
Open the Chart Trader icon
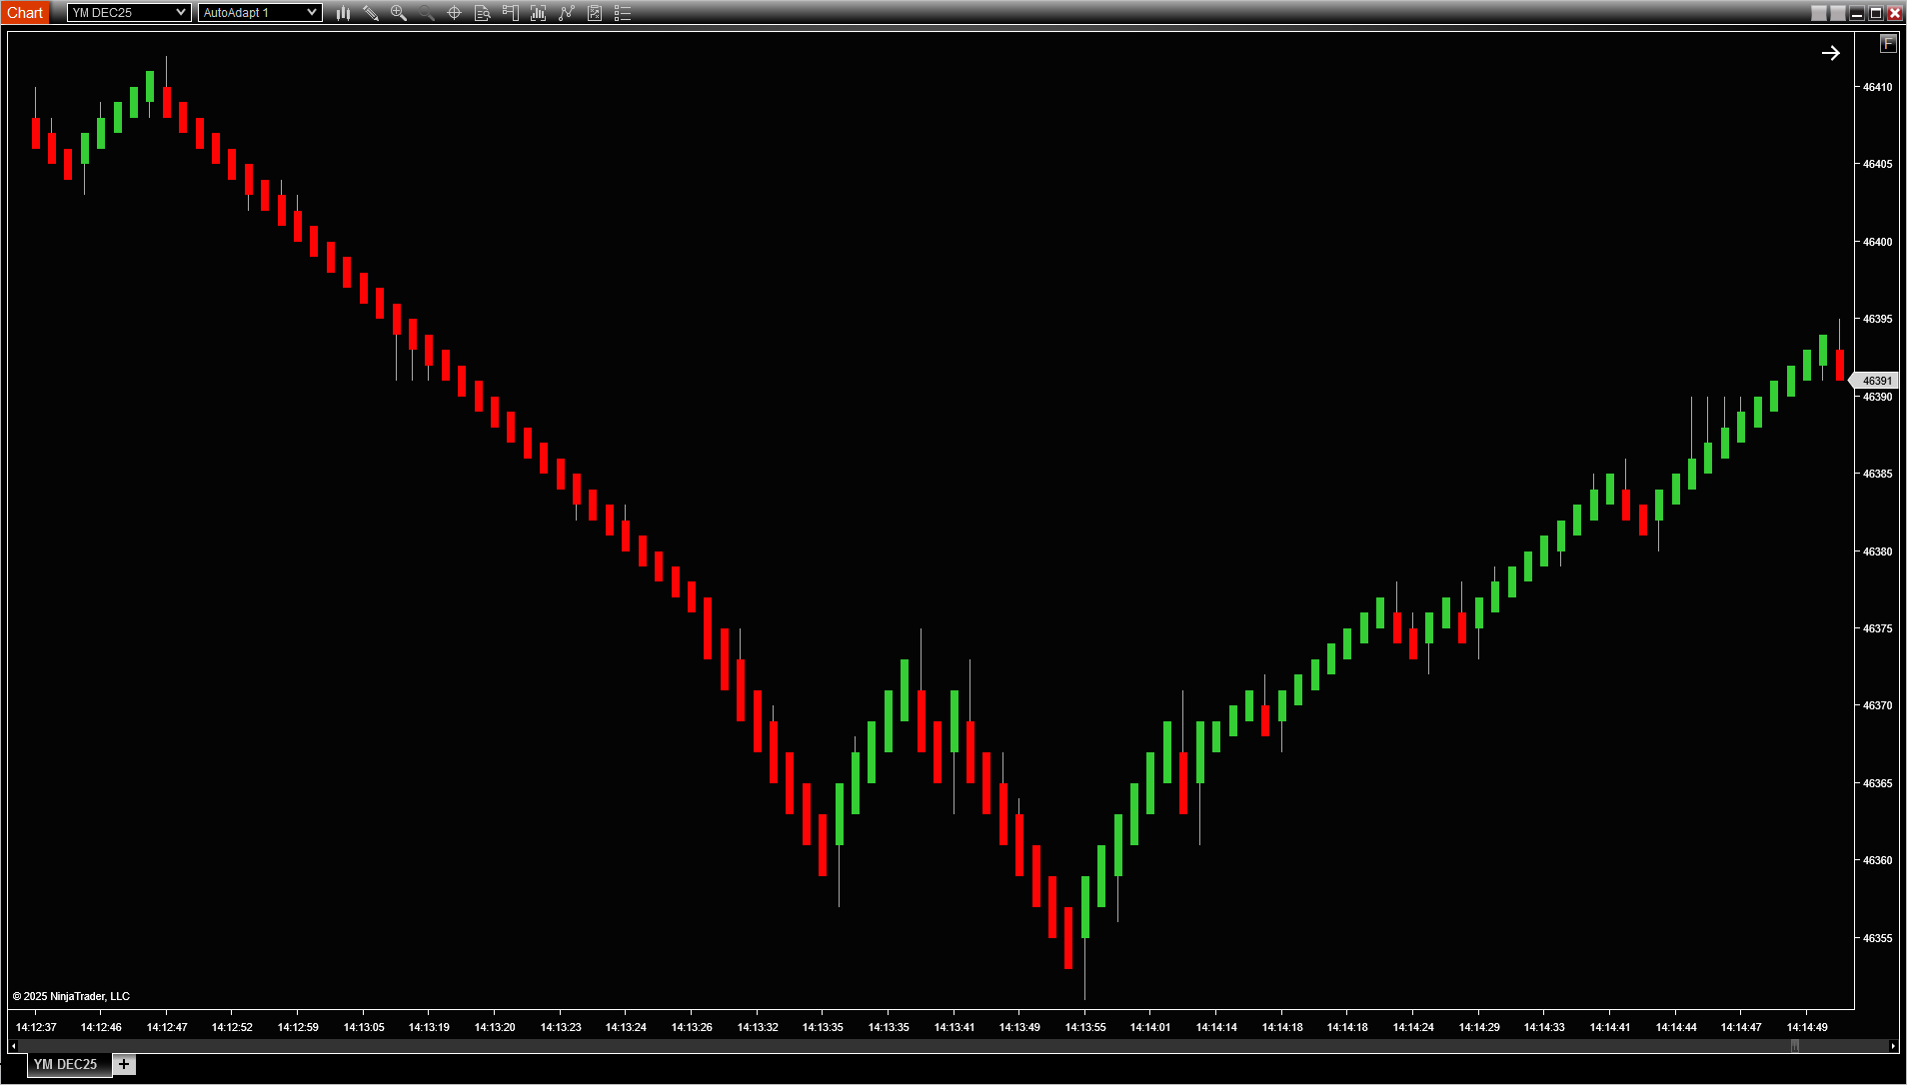coord(510,13)
